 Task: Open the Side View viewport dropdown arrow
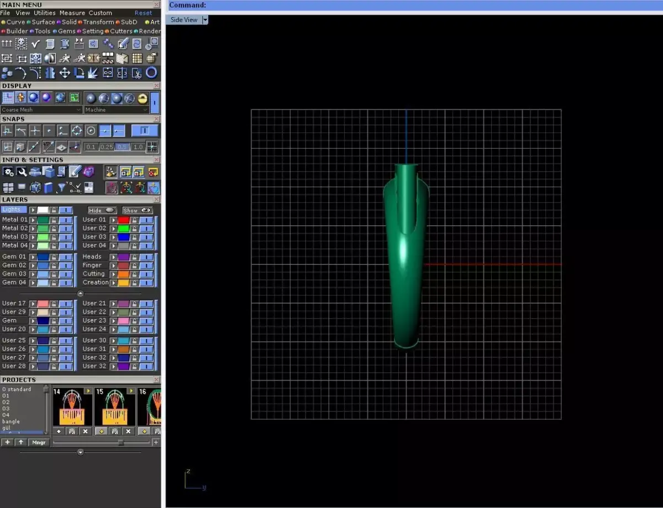pyautogui.click(x=205, y=20)
